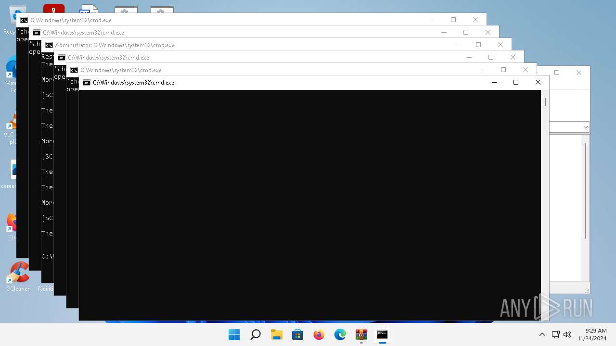
Task: Minimize the Administrator cmd.exe window
Action: click(456, 45)
